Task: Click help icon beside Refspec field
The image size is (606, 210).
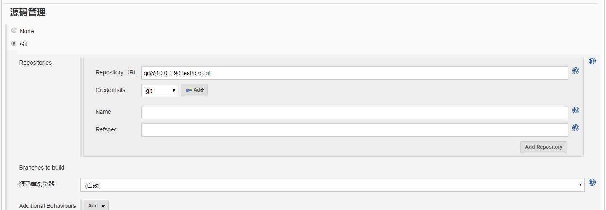Action: [x=576, y=128]
